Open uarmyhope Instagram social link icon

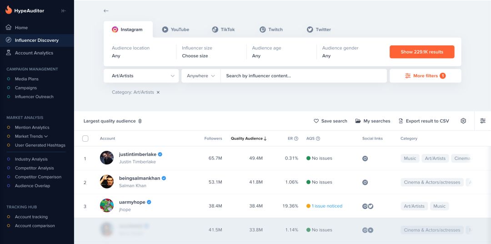coord(365,206)
